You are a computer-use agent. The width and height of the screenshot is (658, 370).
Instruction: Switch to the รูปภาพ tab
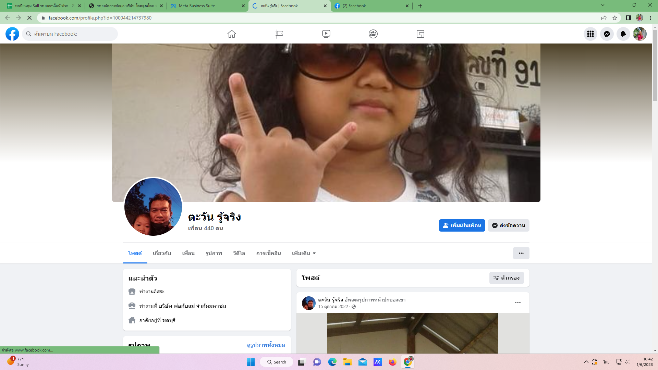[x=214, y=253]
